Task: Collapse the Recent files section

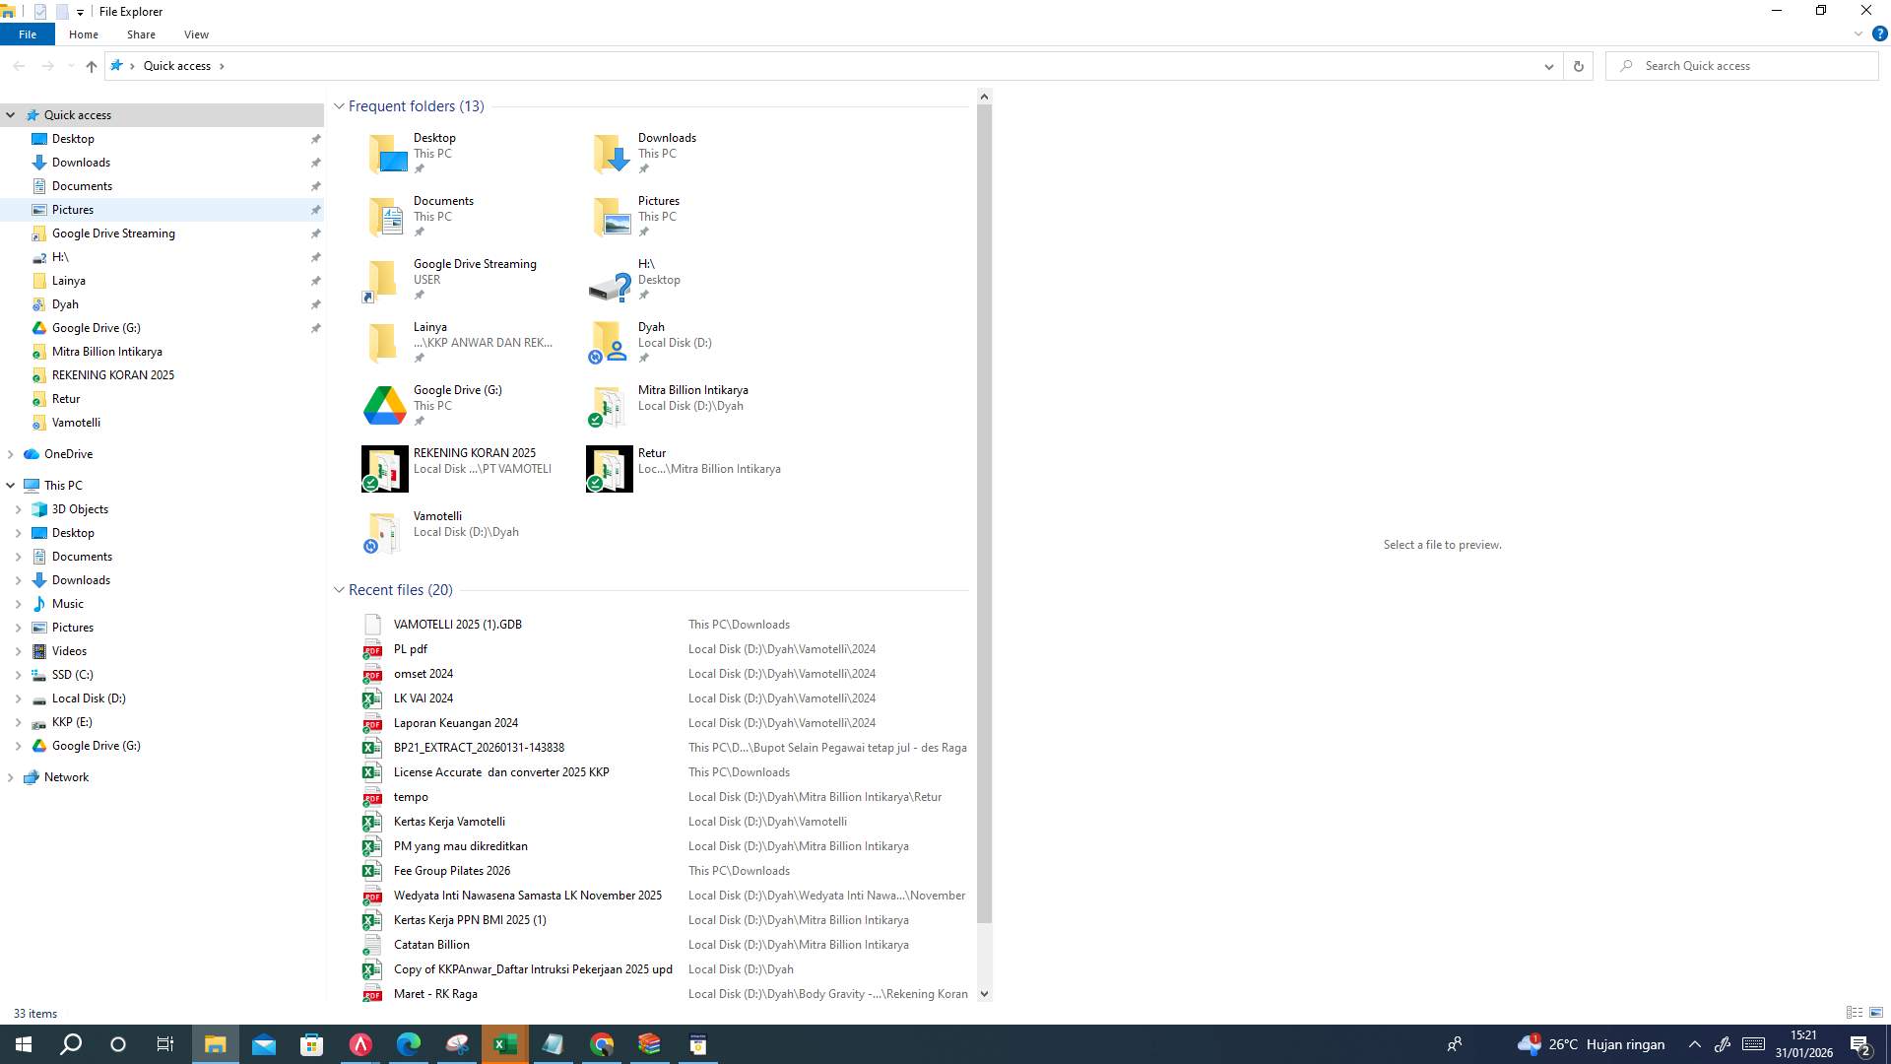Action: 339,589
